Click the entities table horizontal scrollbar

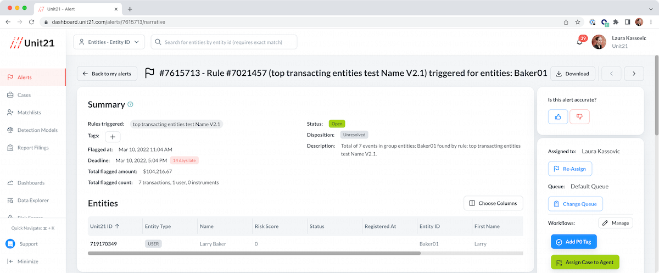coord(254,253)
